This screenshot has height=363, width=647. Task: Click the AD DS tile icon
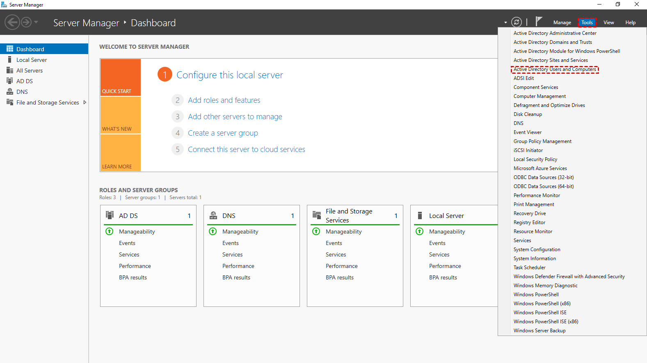coord(110,215)
